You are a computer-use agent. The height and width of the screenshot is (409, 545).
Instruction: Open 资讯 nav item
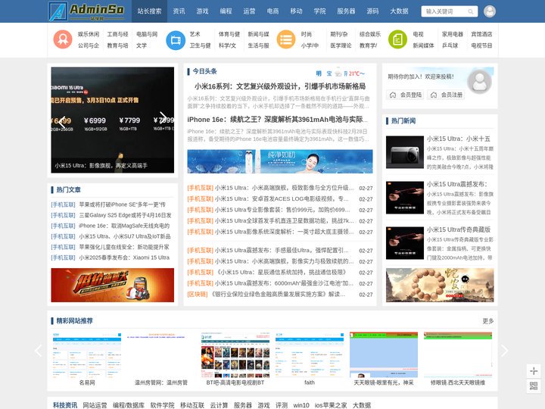(179, 11)
